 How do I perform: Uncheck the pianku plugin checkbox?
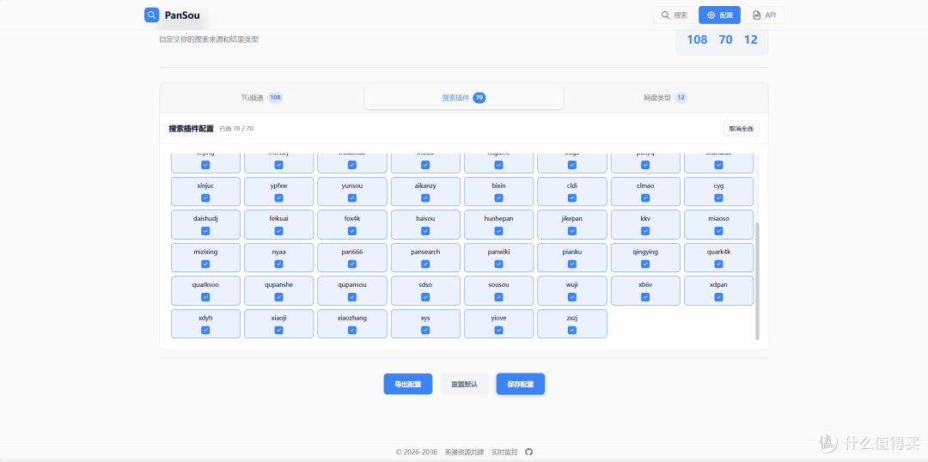coord(572,264)
